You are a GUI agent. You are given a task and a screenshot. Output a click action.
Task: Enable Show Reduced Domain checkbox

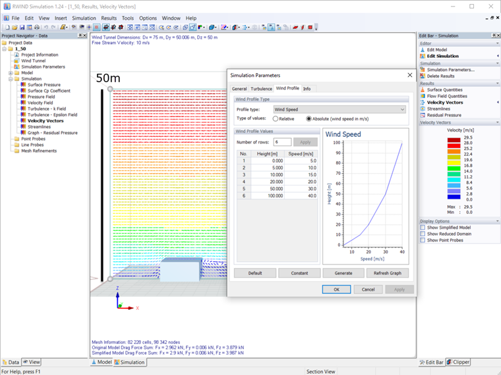point(423,234)
